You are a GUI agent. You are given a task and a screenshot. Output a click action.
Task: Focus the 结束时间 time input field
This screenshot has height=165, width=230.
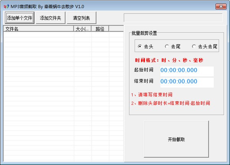[186, 82]
